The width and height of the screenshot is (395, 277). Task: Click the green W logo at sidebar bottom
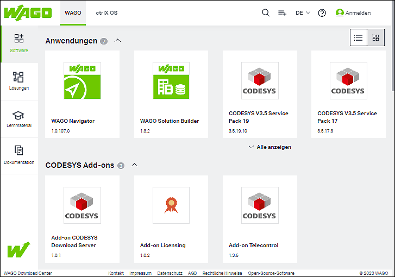click(x=18, y=249)
